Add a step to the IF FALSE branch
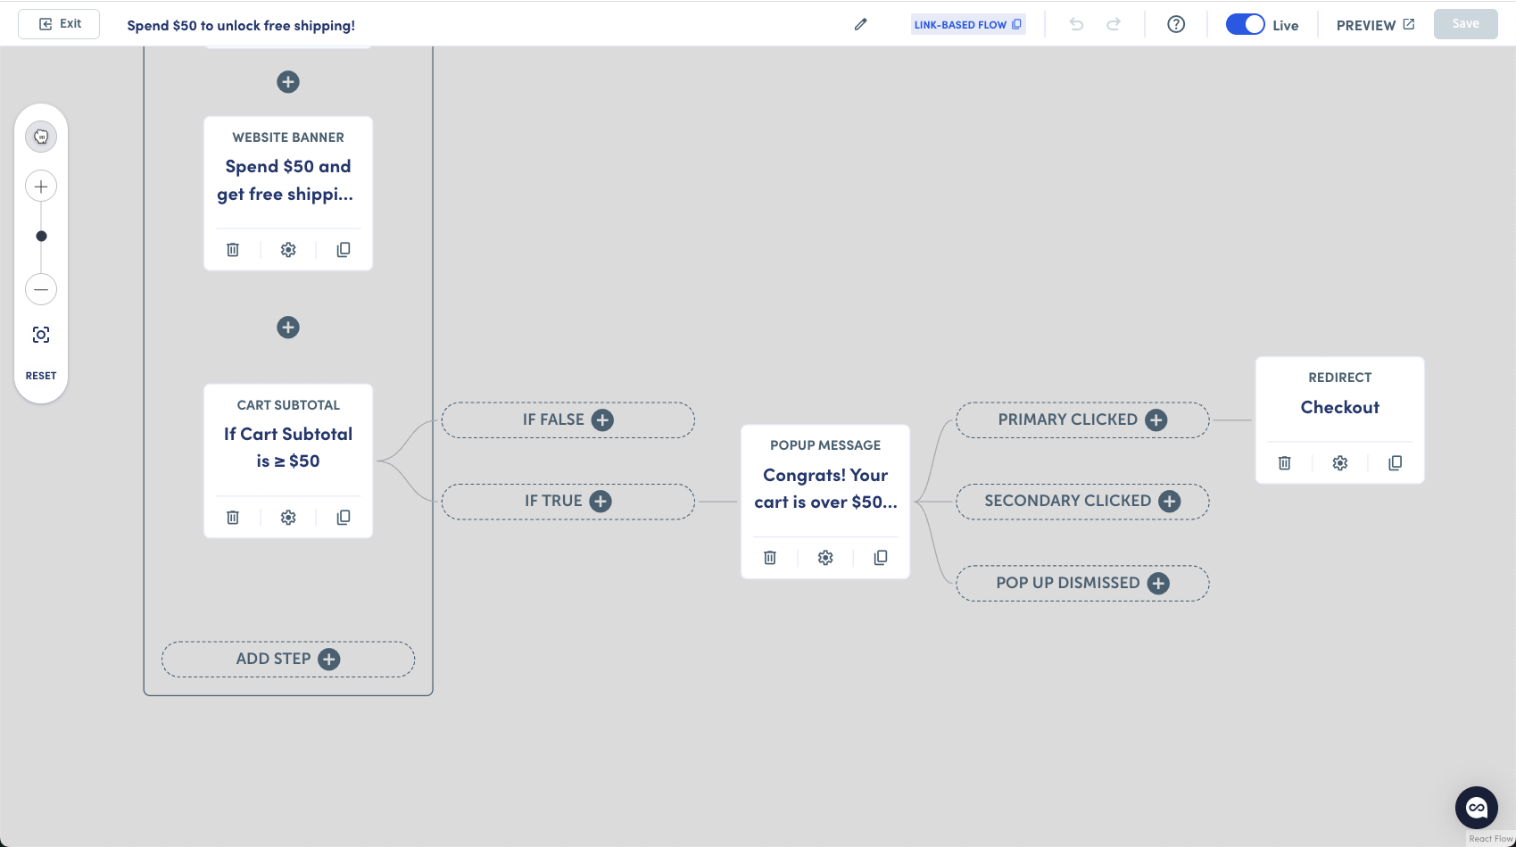This screenshot has width=1516, height=847. [603, 419]
